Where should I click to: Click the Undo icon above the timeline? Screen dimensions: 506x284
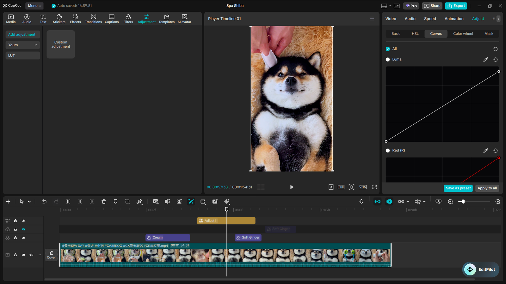tap(44, 201)
